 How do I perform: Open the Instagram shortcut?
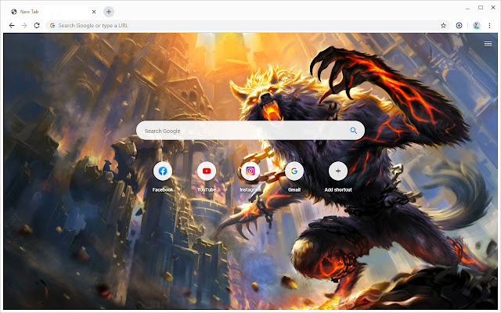250,171
